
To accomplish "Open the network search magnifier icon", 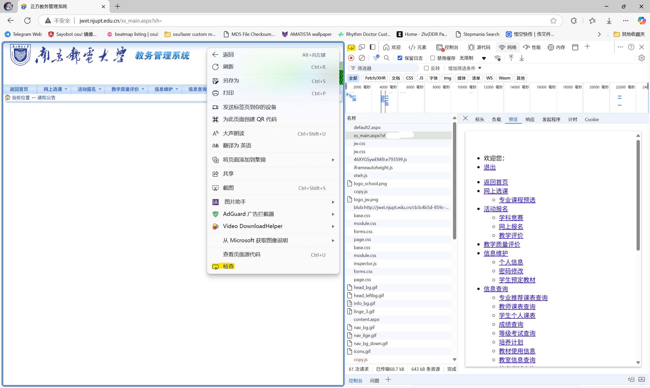I will pyautogui.click(x=386, y=58).
